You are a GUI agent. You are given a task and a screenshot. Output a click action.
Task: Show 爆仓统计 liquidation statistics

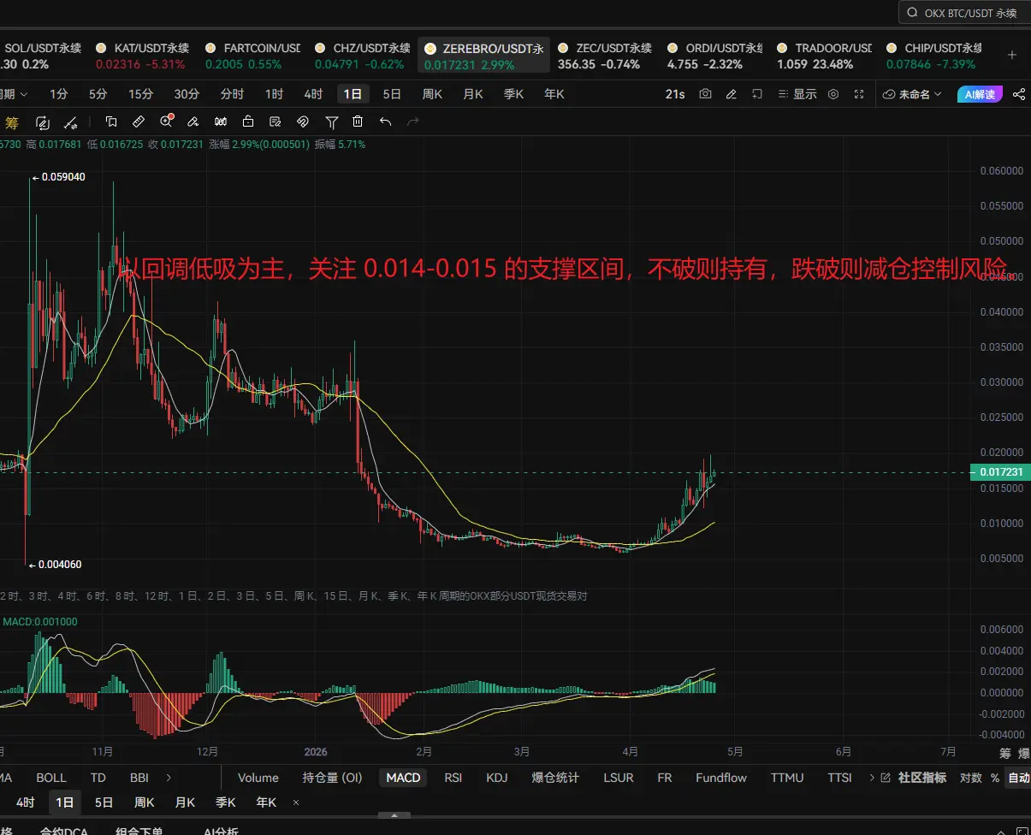click(x=555, y=778)
